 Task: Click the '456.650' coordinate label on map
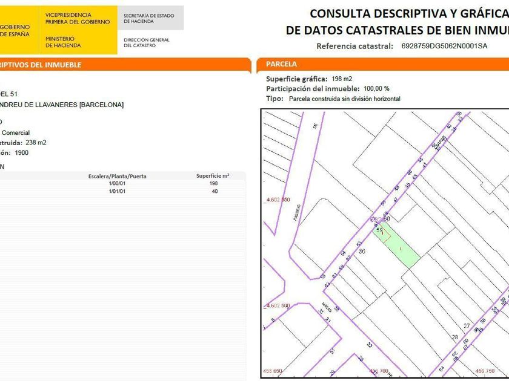point(273,371)
